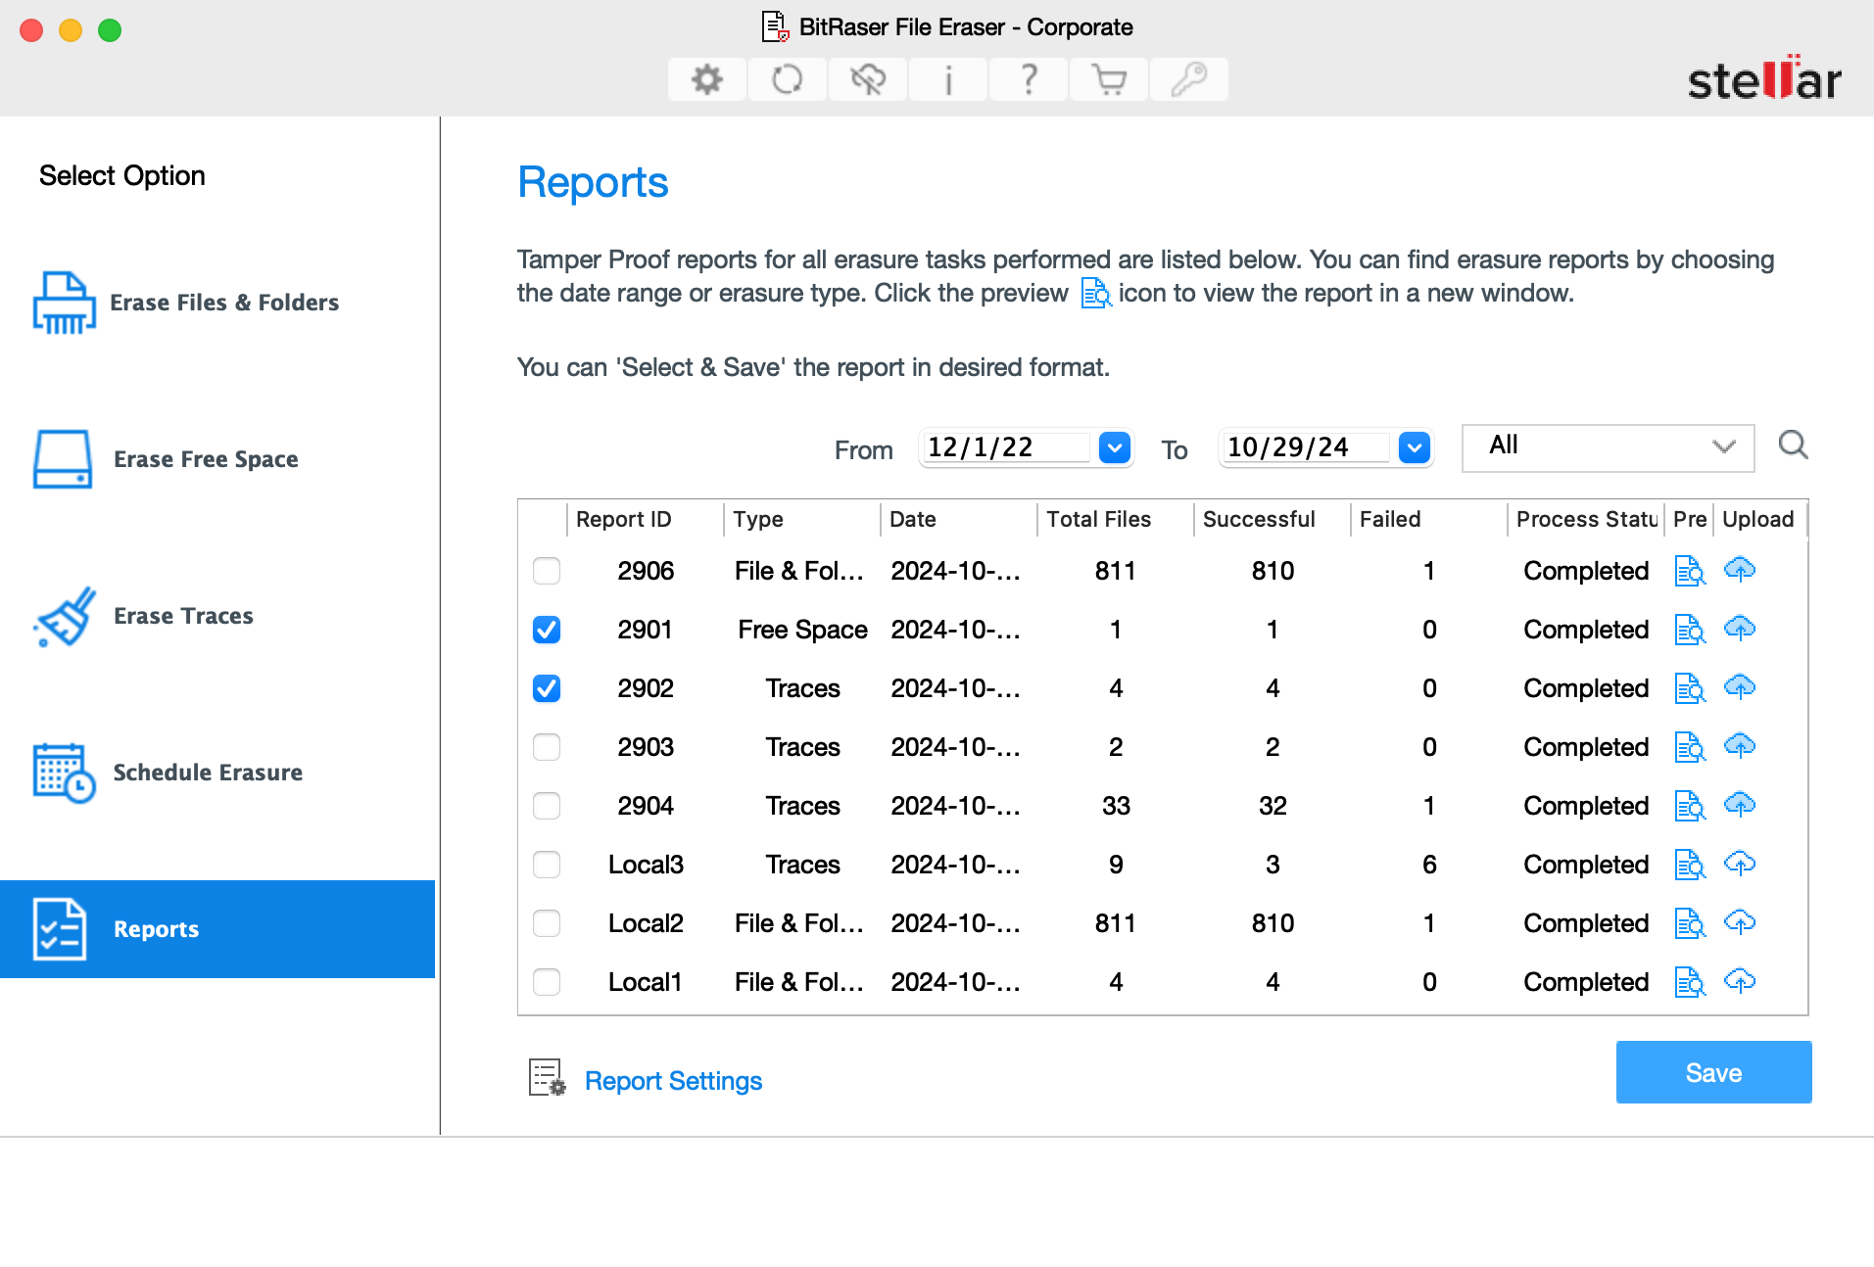
Task: Upload report 2901 to cloud
Action: [1740, 629]
